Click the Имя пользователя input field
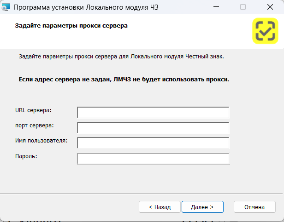Image resolution: width=284 pixels, height=222 pixels. click(153, 142)
